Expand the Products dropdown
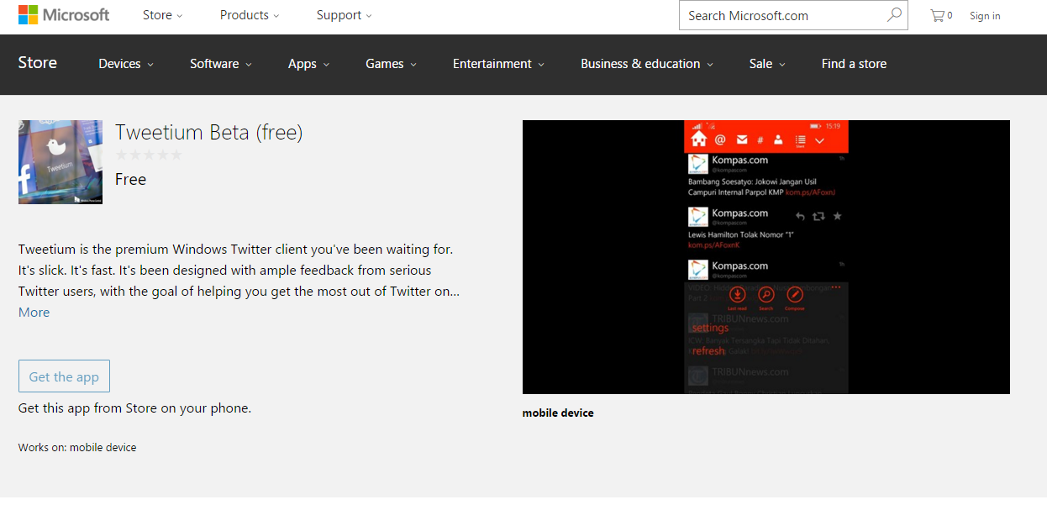 (x=250, y=15)
